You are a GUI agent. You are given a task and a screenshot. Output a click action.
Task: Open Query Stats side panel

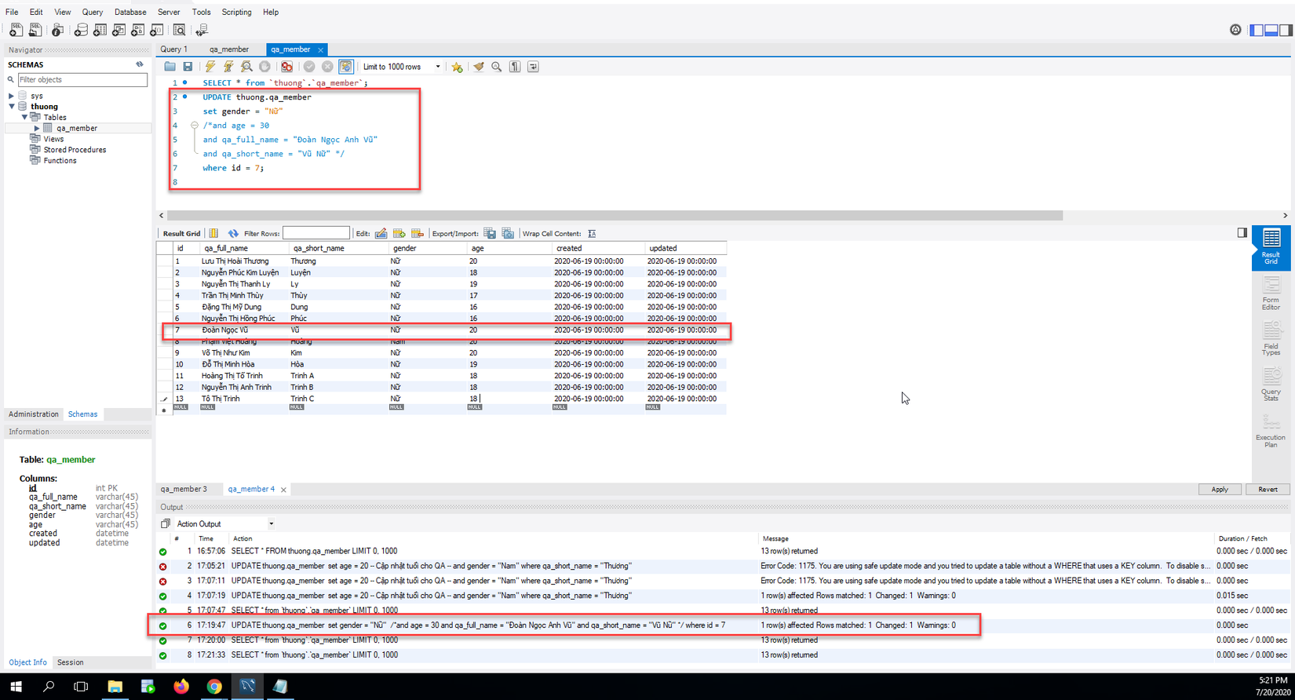(1271, 385)
